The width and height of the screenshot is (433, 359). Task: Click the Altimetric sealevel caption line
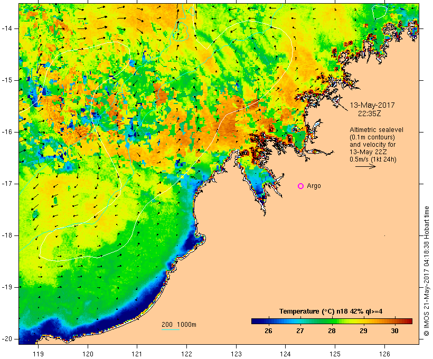tap(376, 130)
